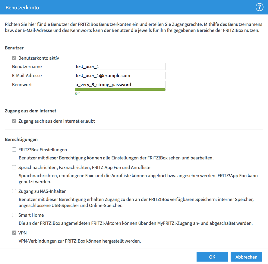Screen dimensions: 268x264
Task: Toggle Benutzerkonto aktiv checkbox
Action: 14,58
